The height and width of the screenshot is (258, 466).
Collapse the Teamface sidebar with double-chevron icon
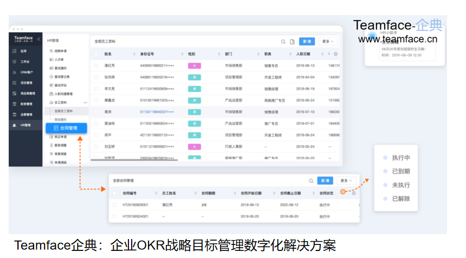[38, 39]
